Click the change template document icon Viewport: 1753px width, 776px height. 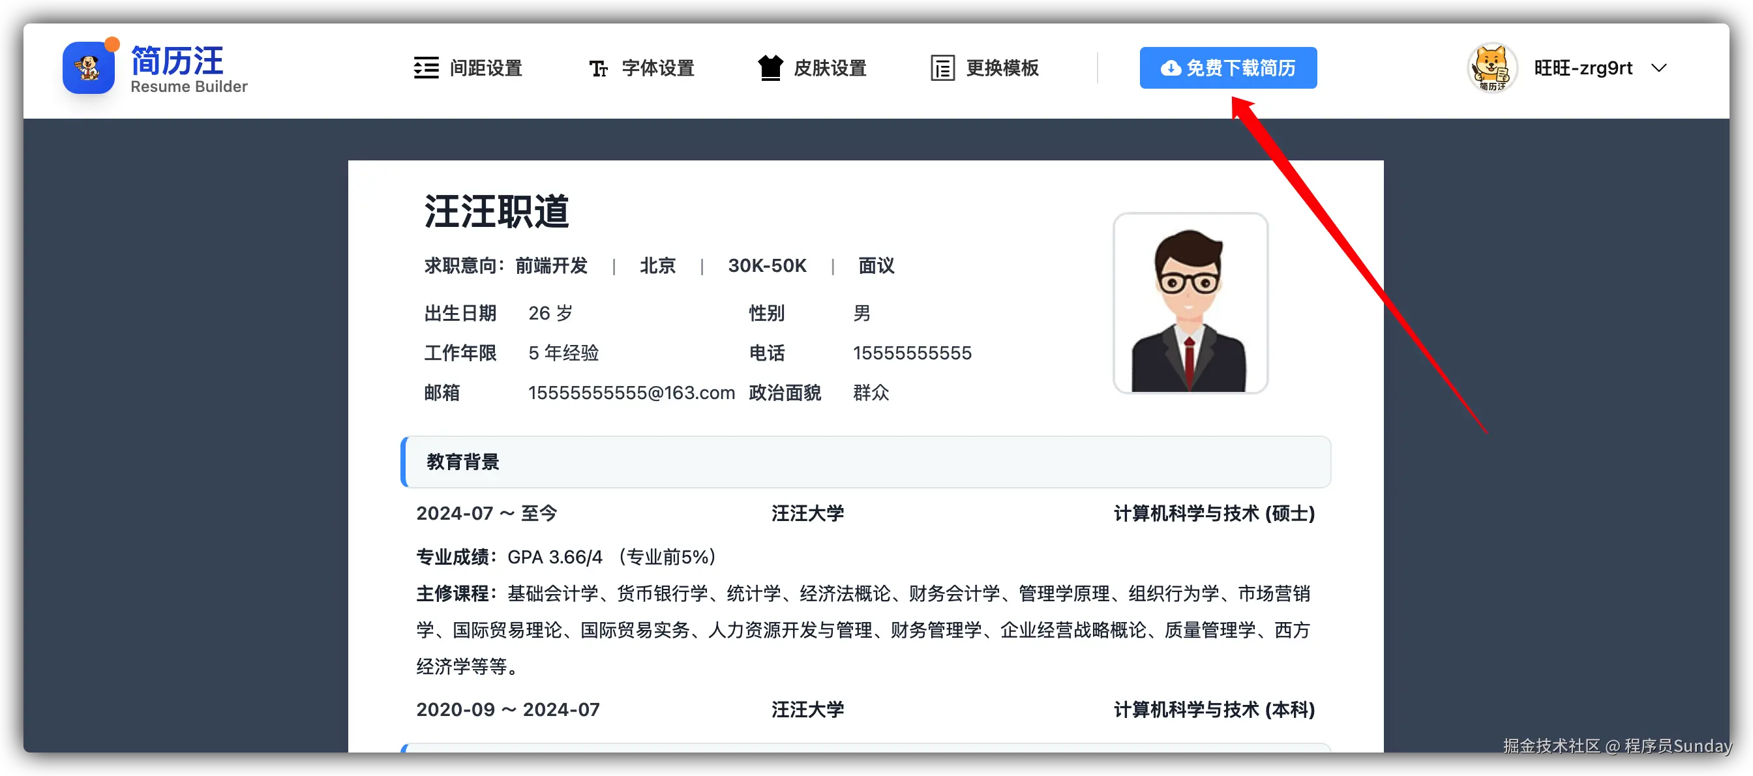942,68
